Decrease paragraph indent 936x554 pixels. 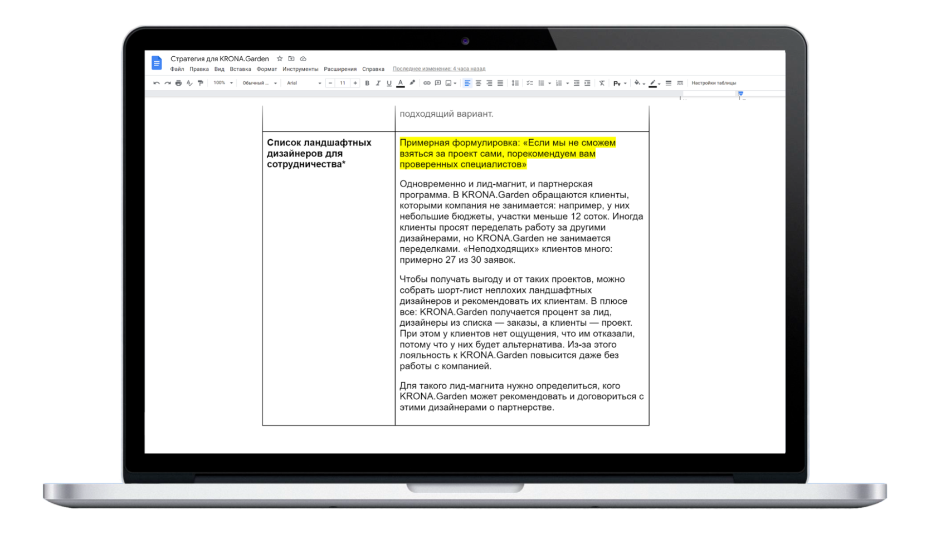[x=577, y=83]
